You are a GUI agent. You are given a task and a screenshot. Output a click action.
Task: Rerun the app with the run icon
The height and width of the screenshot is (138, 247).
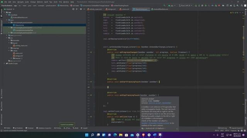click(196, 5)
